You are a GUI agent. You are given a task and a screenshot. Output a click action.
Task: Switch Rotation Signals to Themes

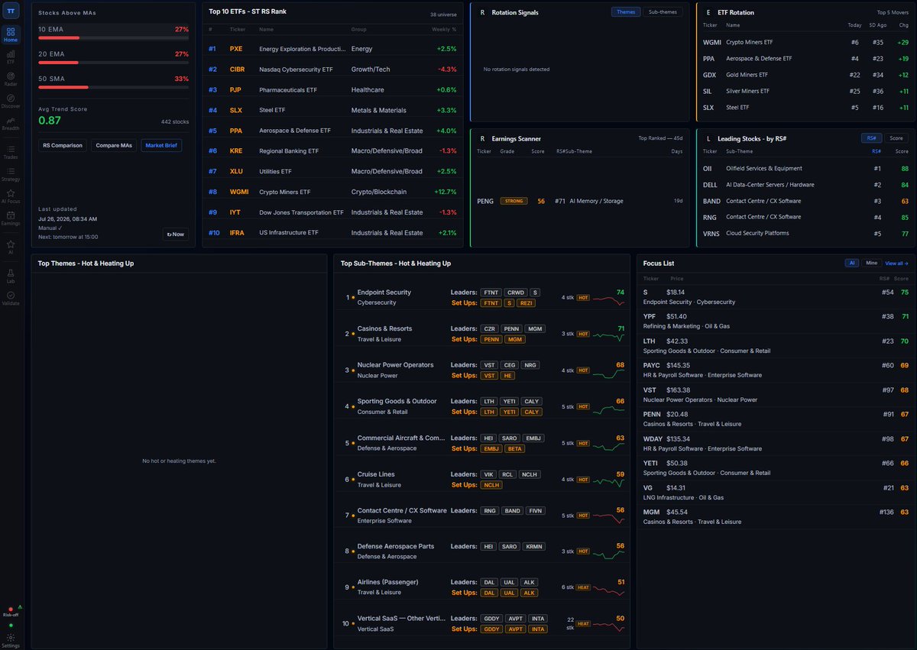click(x=626, y=12)
